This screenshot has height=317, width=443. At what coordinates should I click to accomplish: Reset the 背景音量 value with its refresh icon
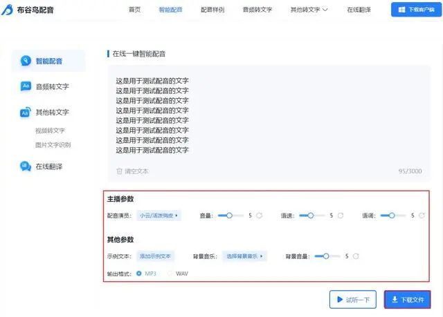point(356,256)
